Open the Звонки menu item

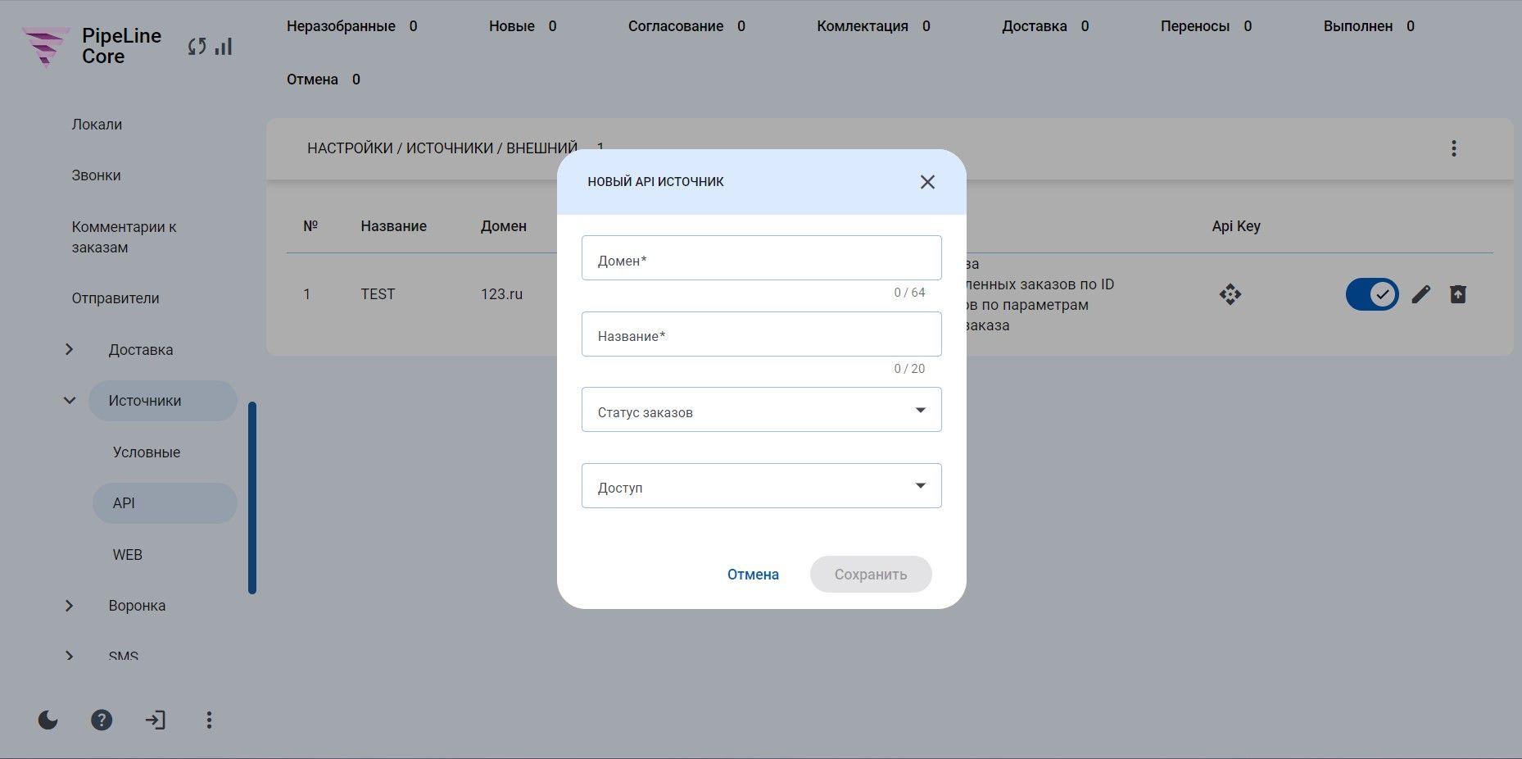pyautogui.click(x=96, y=175)
